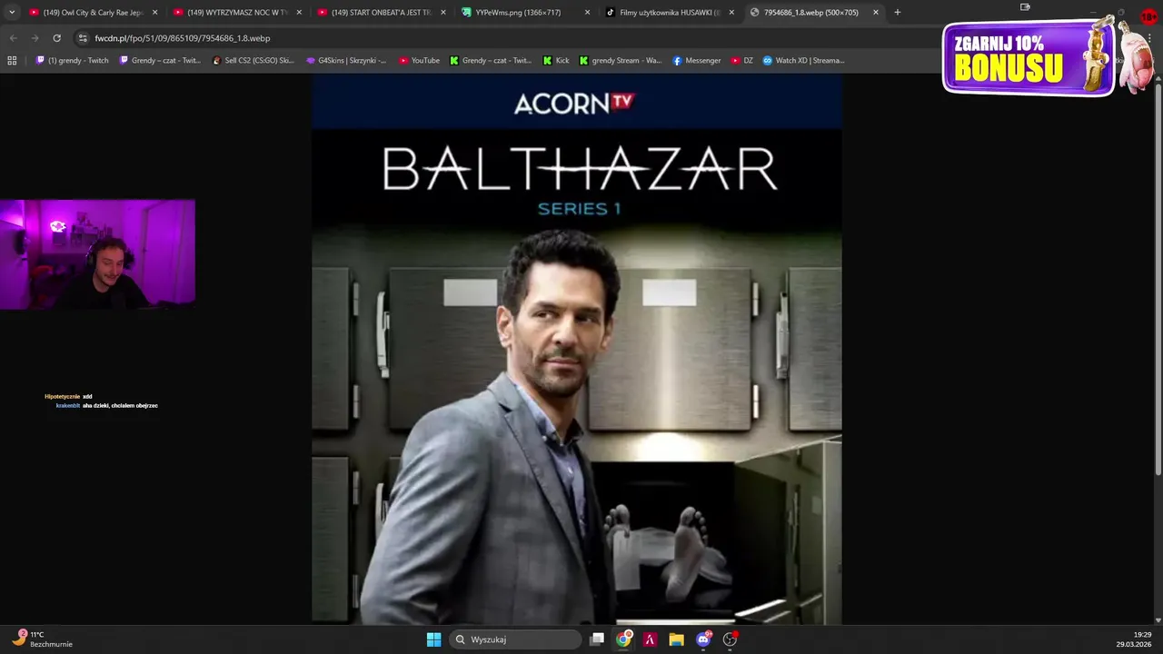Open the red A app on taskbar

650,639
